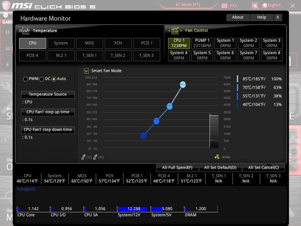Click the Fan Control chart icon
Image resolution: width=301 pixels, height=226 pixels.
(175, 31)
